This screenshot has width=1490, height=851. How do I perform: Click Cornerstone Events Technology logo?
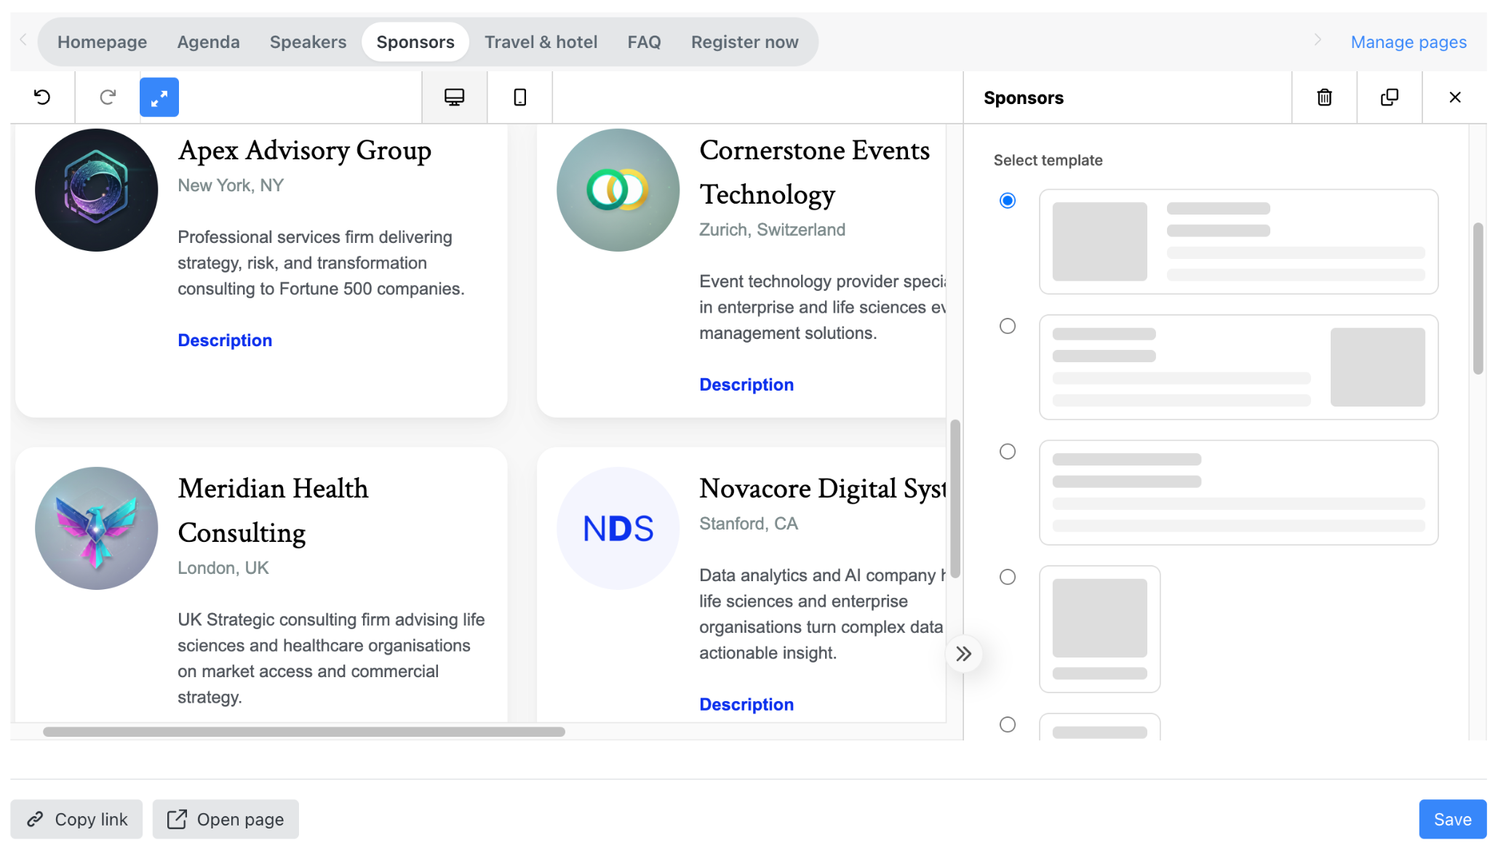point(618,191)
